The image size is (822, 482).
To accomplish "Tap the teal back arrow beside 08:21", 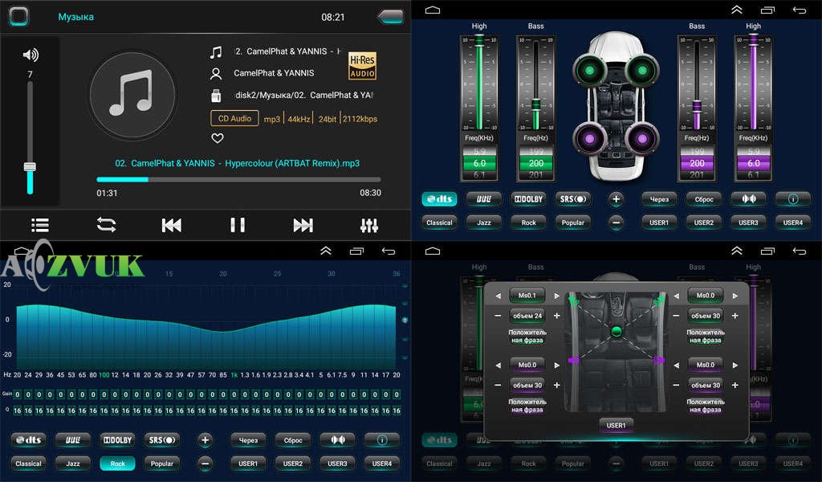I will tap(391, 17).
